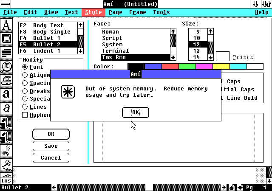Open the View menu
Screen dimensions: 272x191
pyautogui.click(x=51, y=12)
